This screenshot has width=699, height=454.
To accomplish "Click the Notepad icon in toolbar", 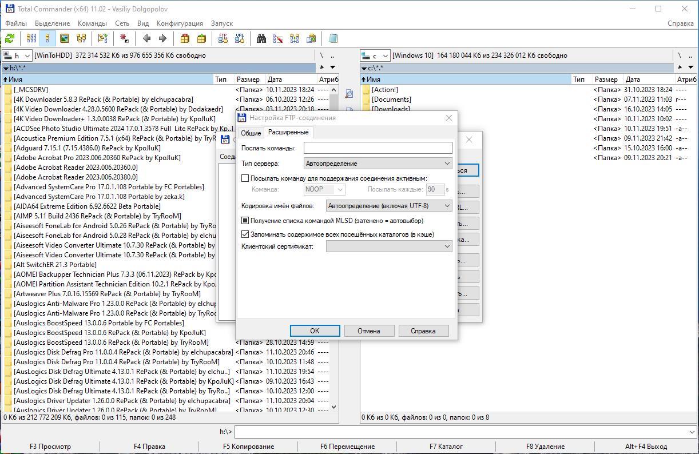I will 333,38.
